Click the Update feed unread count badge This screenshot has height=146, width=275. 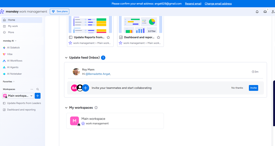click(x=103, y=57)
